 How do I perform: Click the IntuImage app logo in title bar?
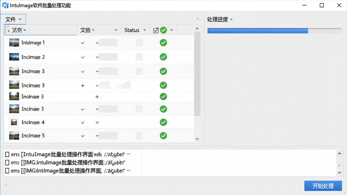pos(5,5)
